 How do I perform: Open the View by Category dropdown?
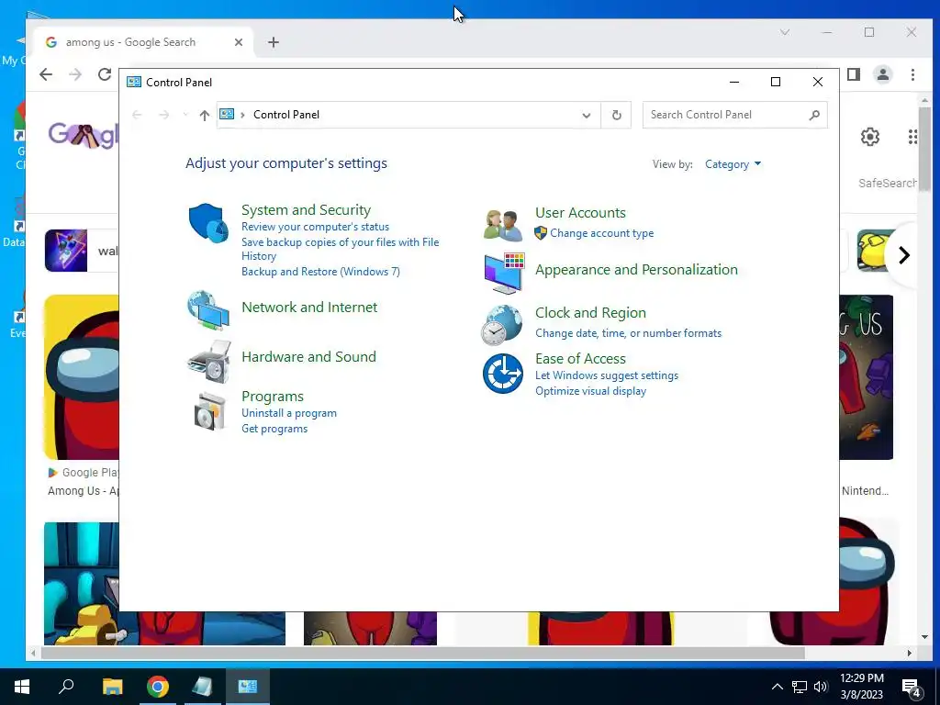pos(733,164)
